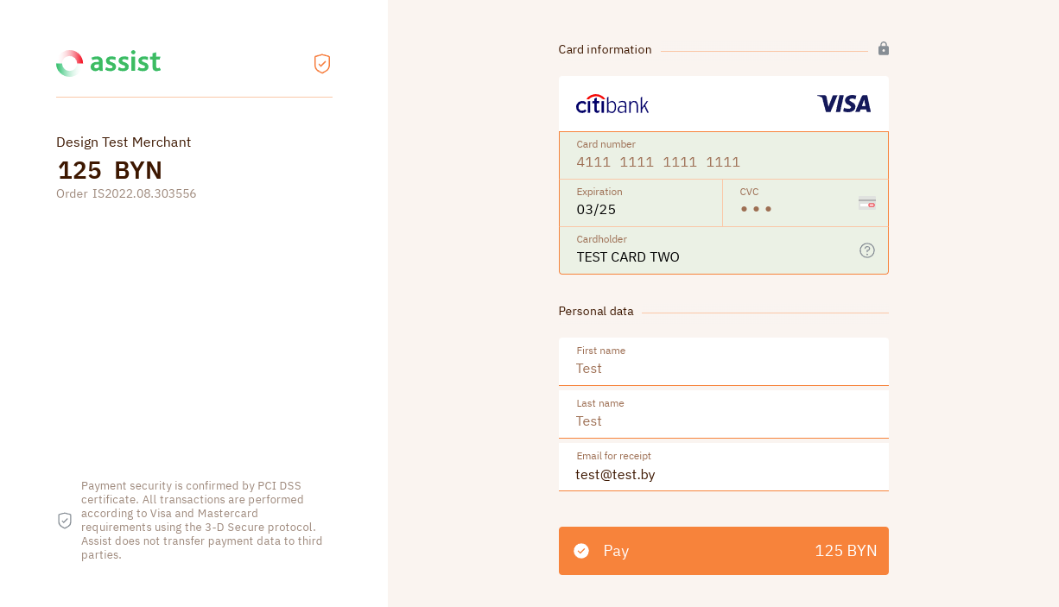1059x607 pixels.
Task: Click the padlock icon near Card information
Action: click(x=884, y=49)
